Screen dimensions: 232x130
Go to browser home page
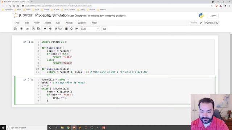(x=14, y=6)
